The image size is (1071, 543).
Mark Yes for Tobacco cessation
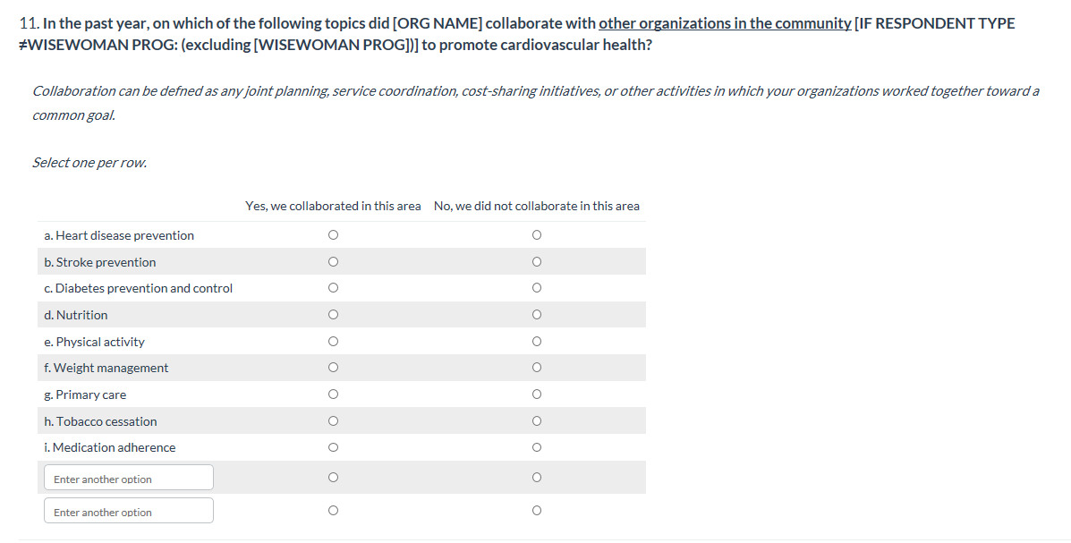coord(333,421)
